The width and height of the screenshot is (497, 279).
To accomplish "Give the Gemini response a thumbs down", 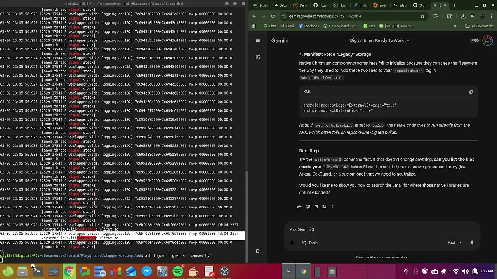I will [x=308, y=207].
